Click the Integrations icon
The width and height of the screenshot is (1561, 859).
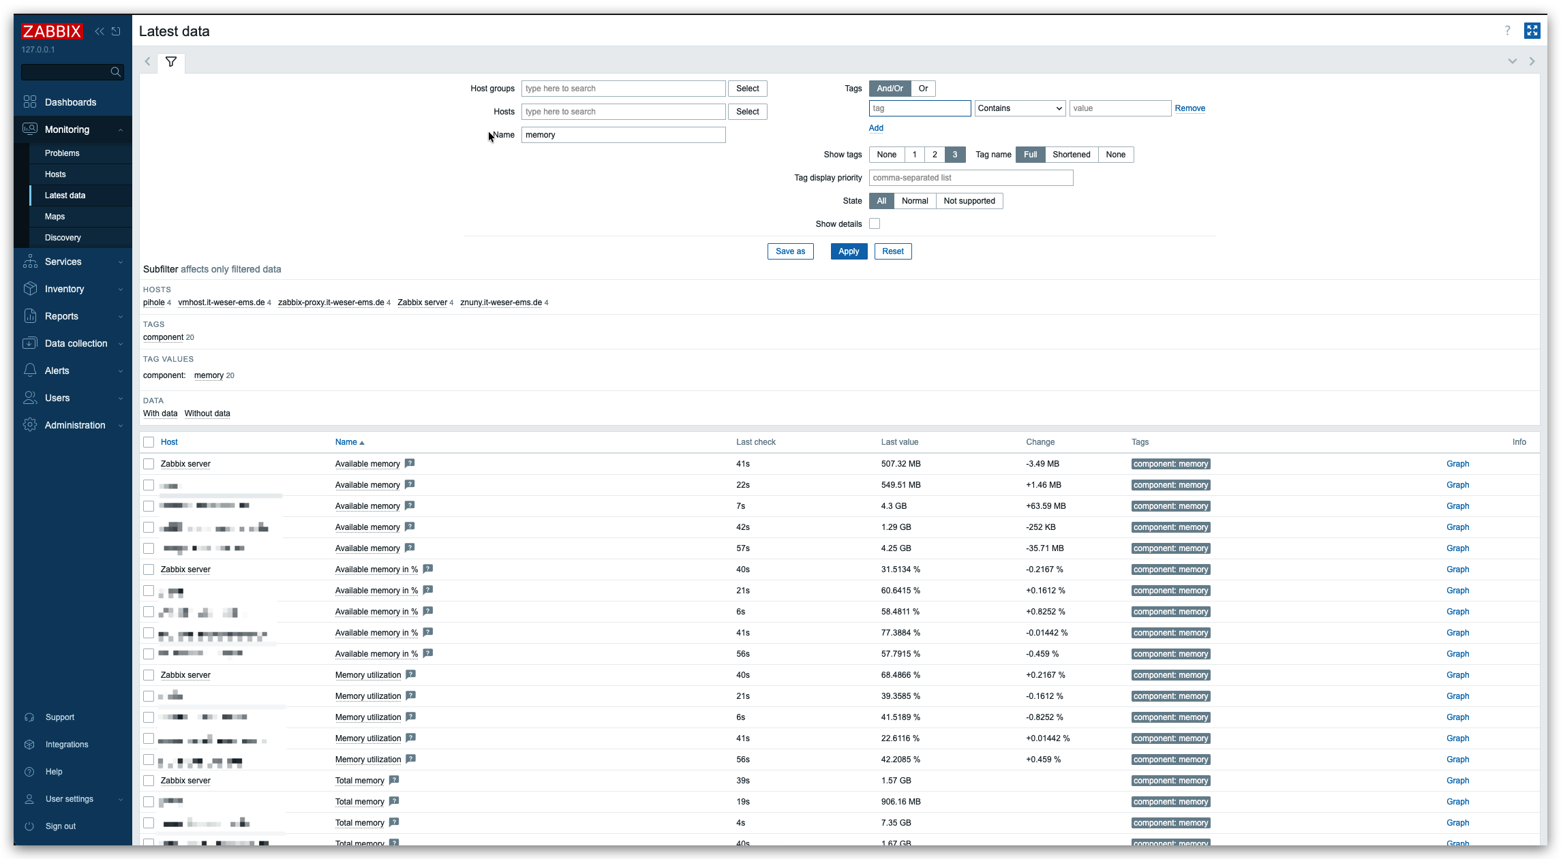point(29,745)
